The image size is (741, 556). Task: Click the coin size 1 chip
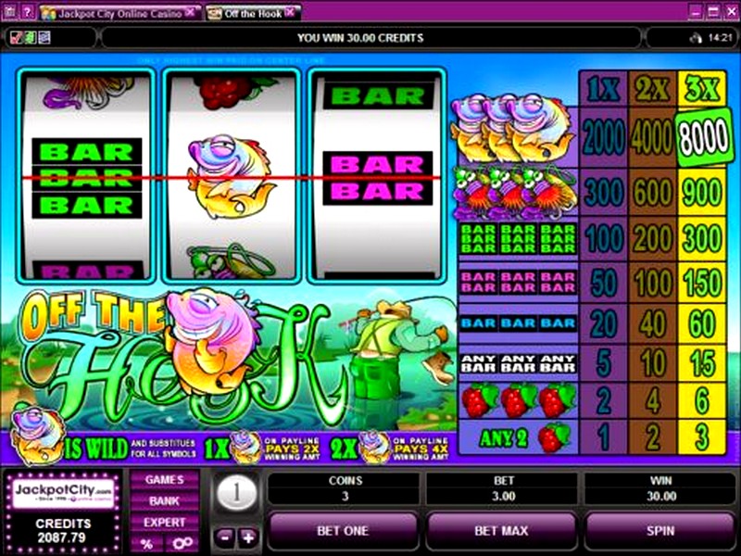(x=237, y=494)
